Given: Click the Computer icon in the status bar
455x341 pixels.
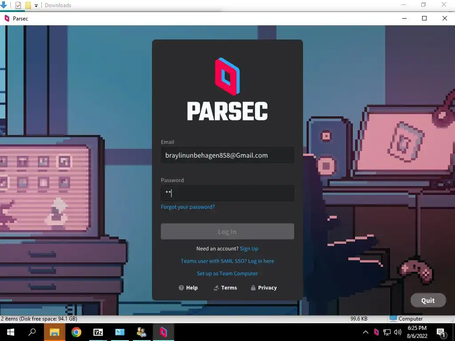Looking at the screenshot, I should click(x=393, y=318).
